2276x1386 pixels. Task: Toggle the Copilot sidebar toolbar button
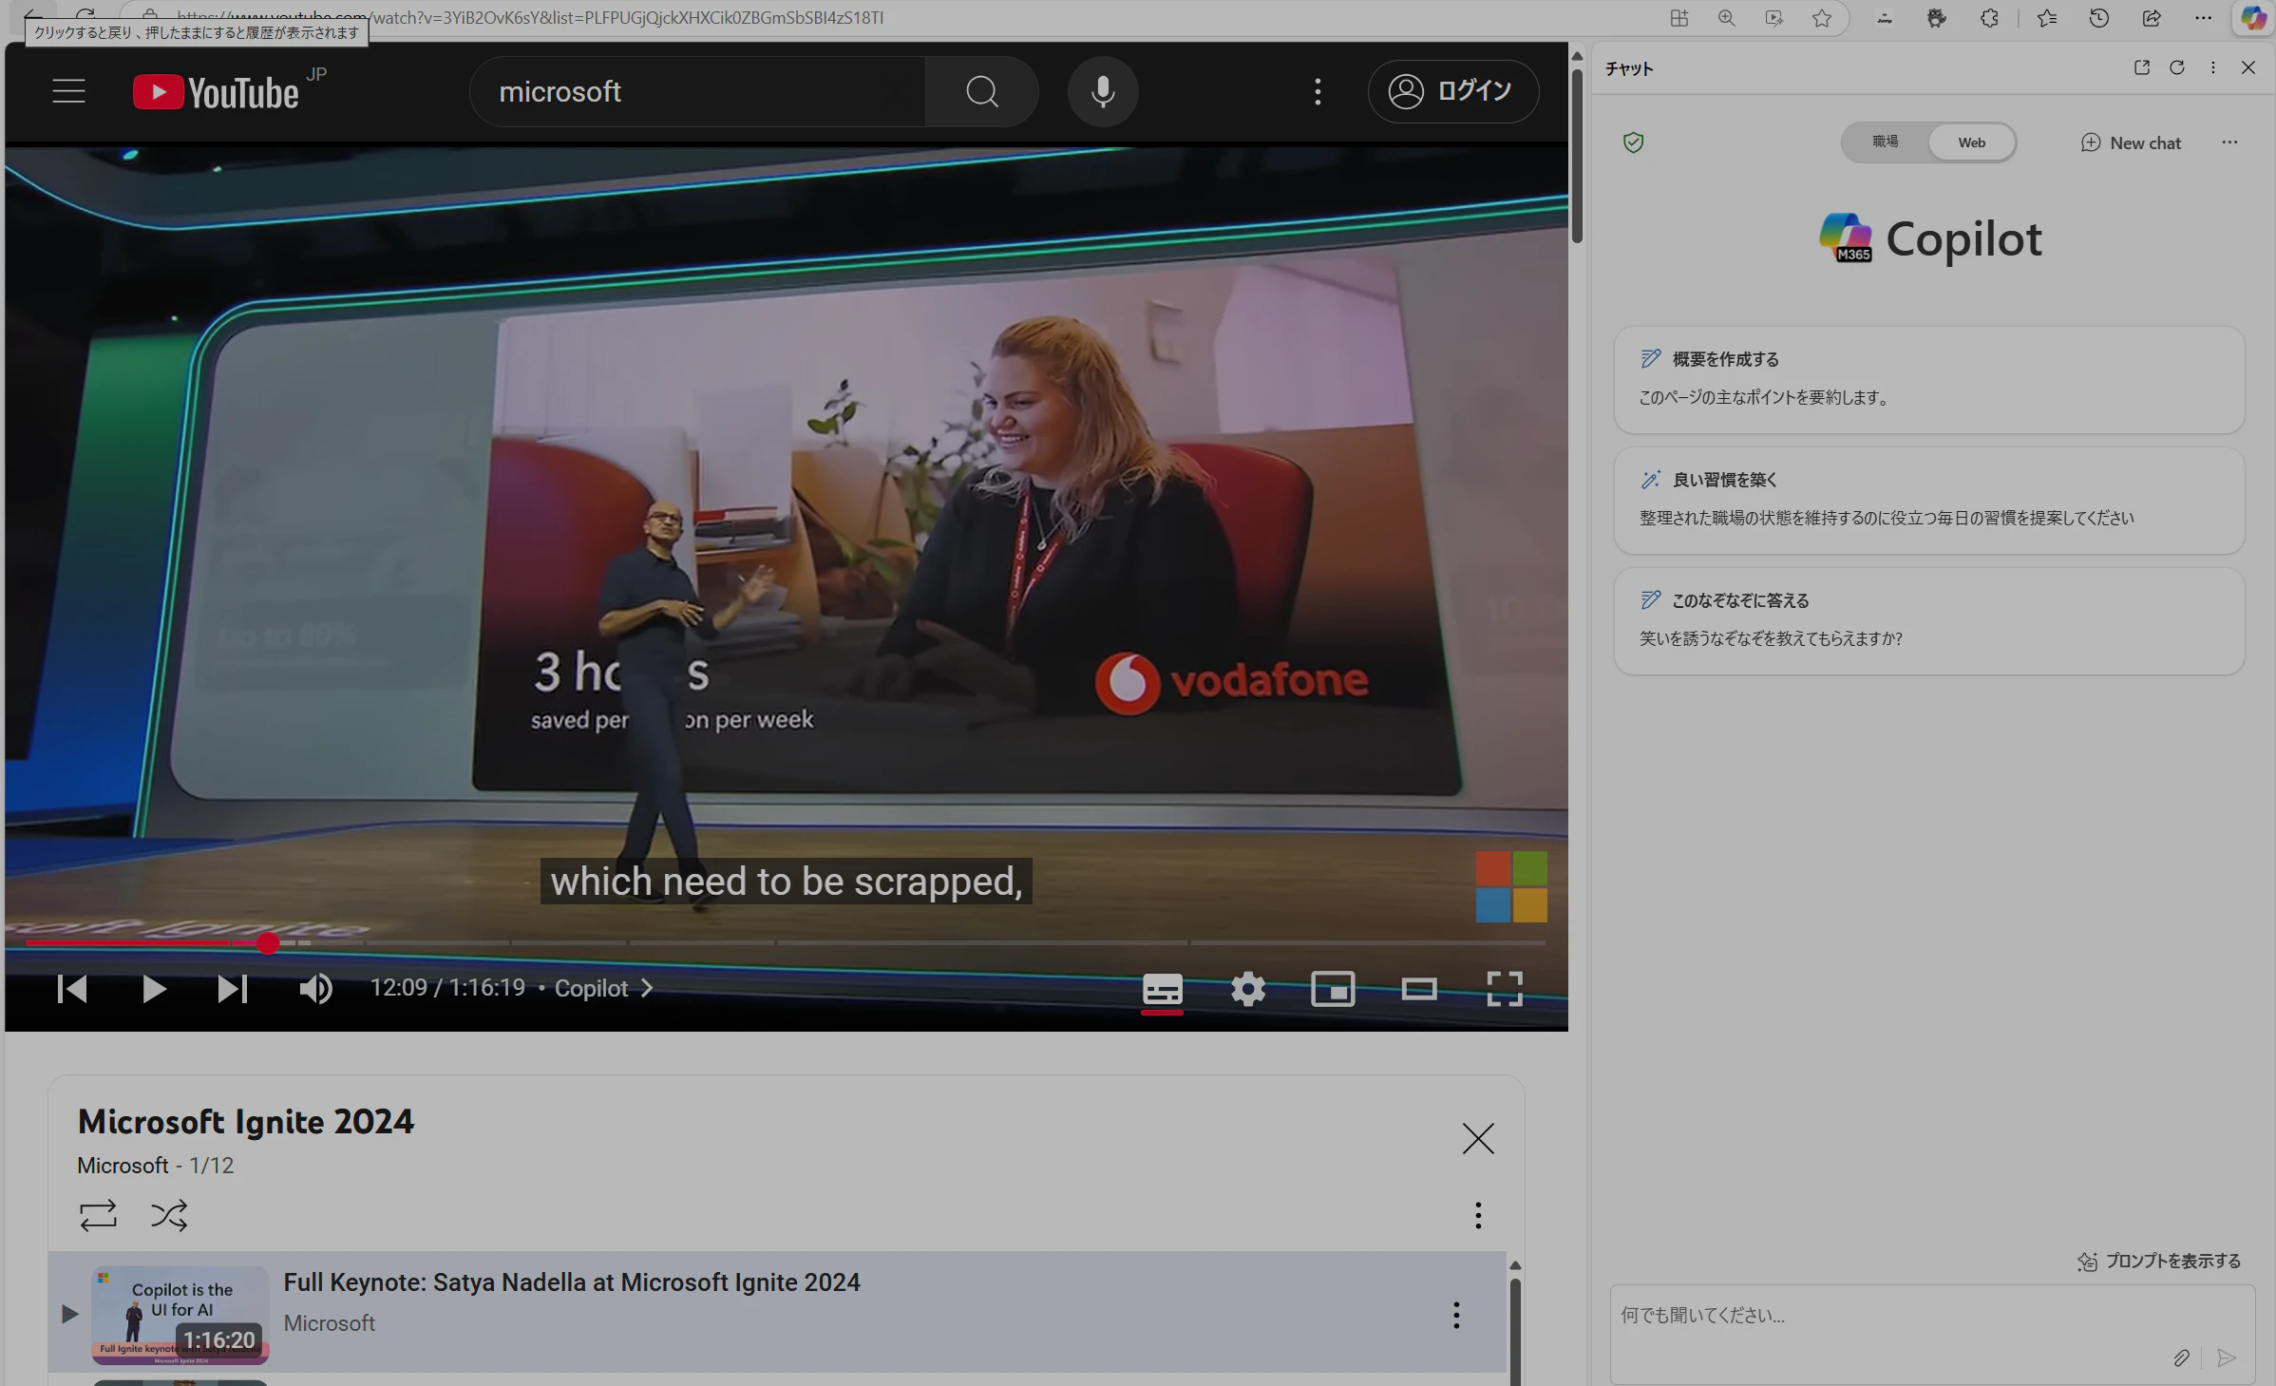(2252, 18)
